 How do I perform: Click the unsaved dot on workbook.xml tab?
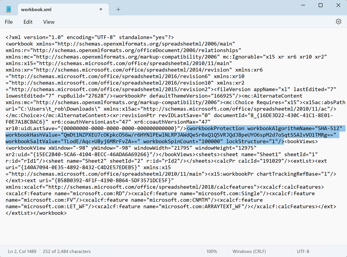coord(101,9)
